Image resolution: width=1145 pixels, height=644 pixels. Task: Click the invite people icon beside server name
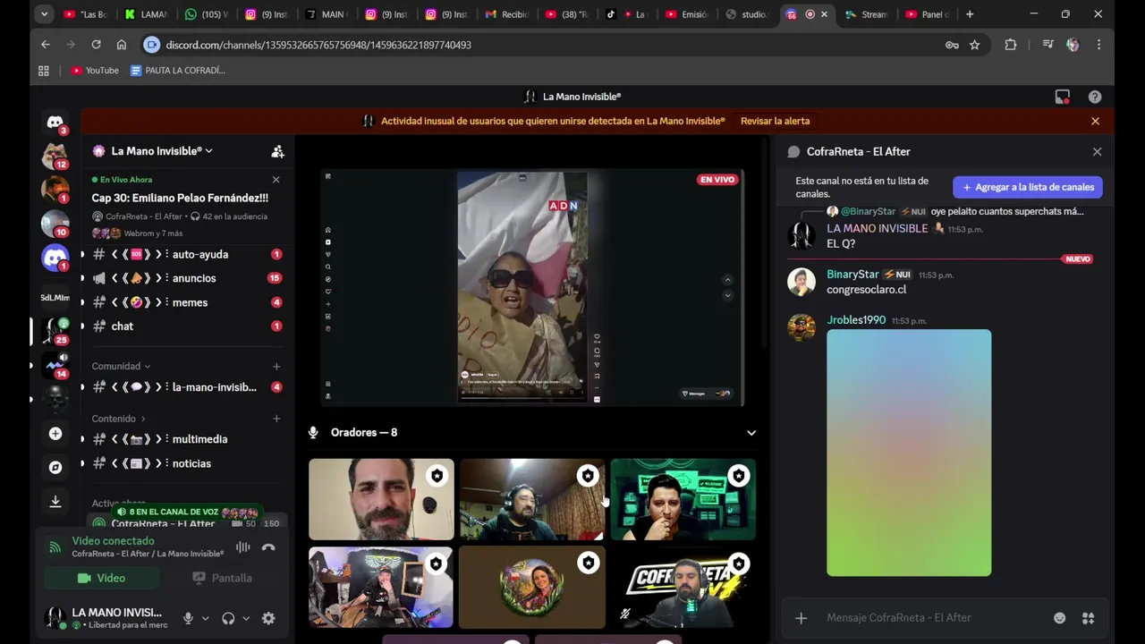click(x=277, y=151)
